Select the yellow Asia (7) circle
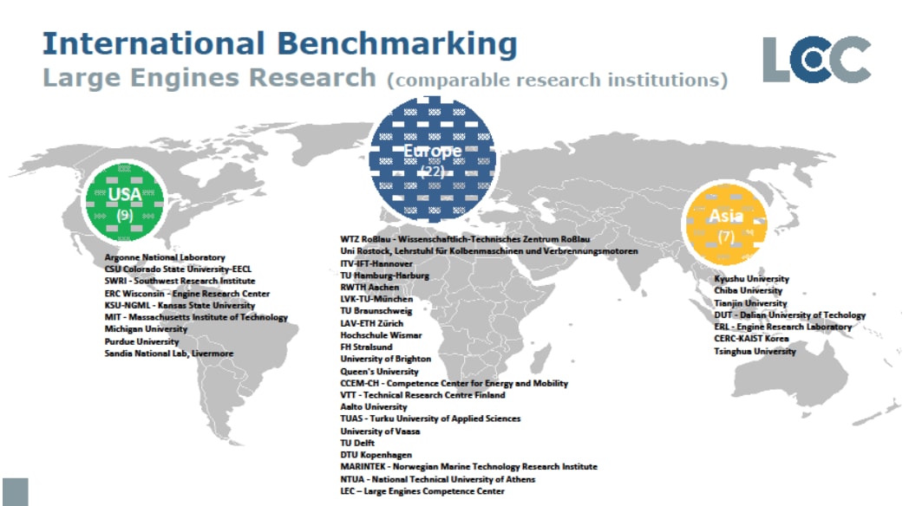 (726, 223)
